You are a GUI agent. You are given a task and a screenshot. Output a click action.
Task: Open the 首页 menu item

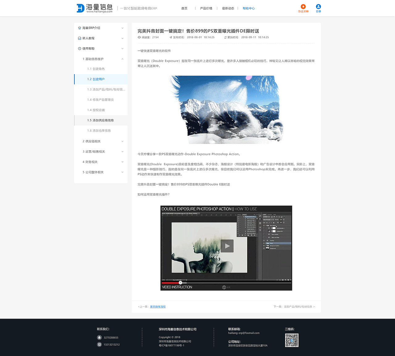point(184,8)
